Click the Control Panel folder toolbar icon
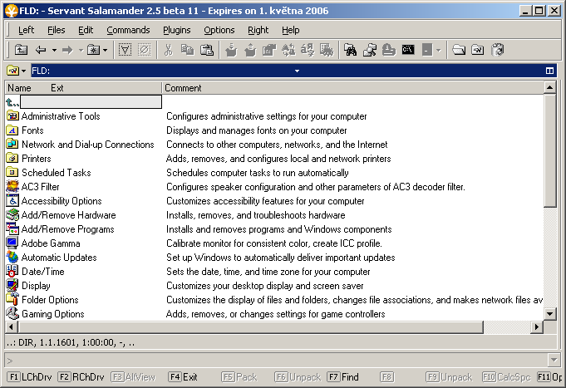This screenshot has height=388, width=566. coord(478,50)
